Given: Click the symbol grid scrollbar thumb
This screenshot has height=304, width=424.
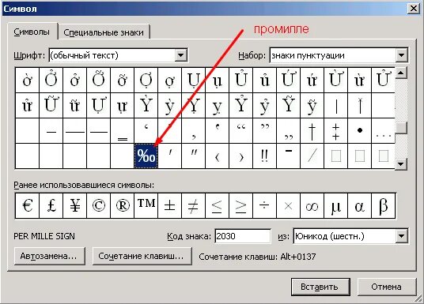Looking at the screenshot, I should pos(401,127).
